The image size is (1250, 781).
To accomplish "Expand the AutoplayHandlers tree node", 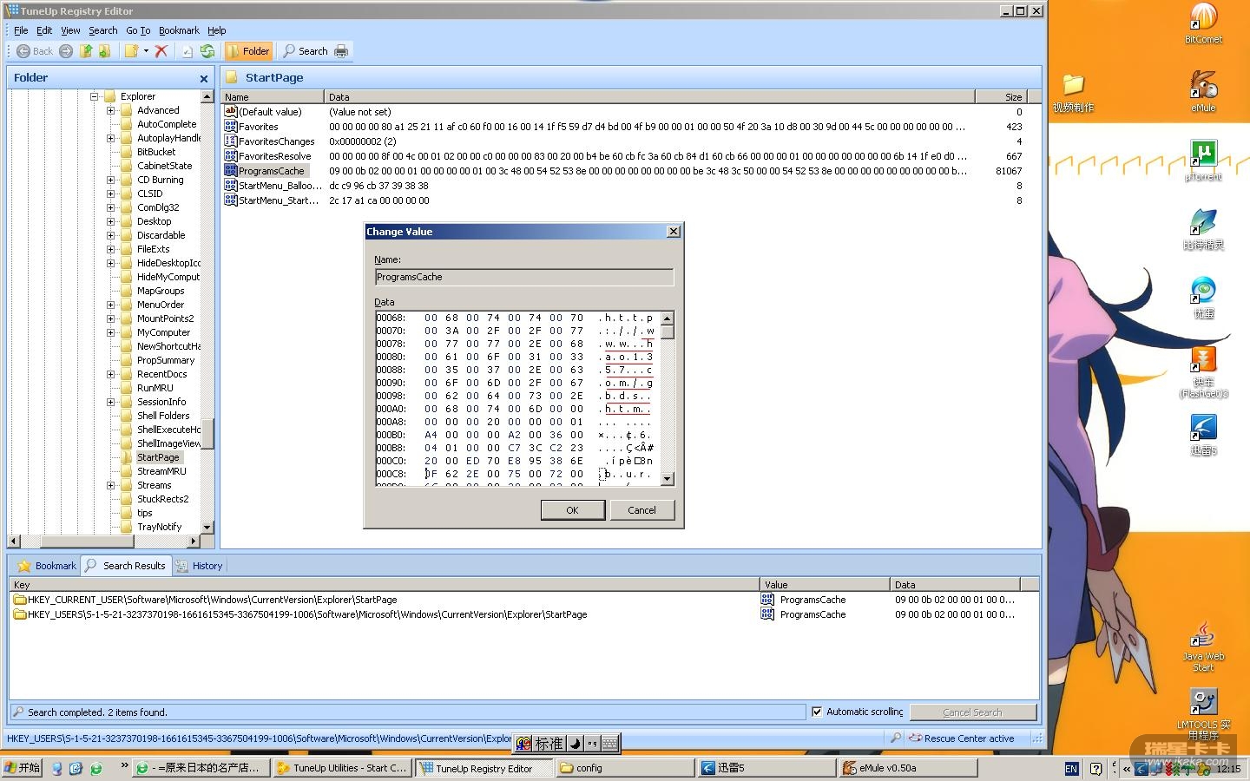I will click(110, 138).
